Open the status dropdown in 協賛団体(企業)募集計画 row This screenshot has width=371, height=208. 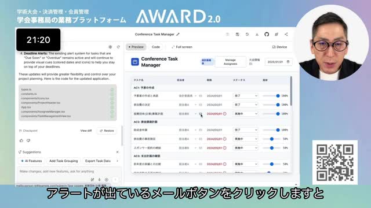tap(245, 114)
